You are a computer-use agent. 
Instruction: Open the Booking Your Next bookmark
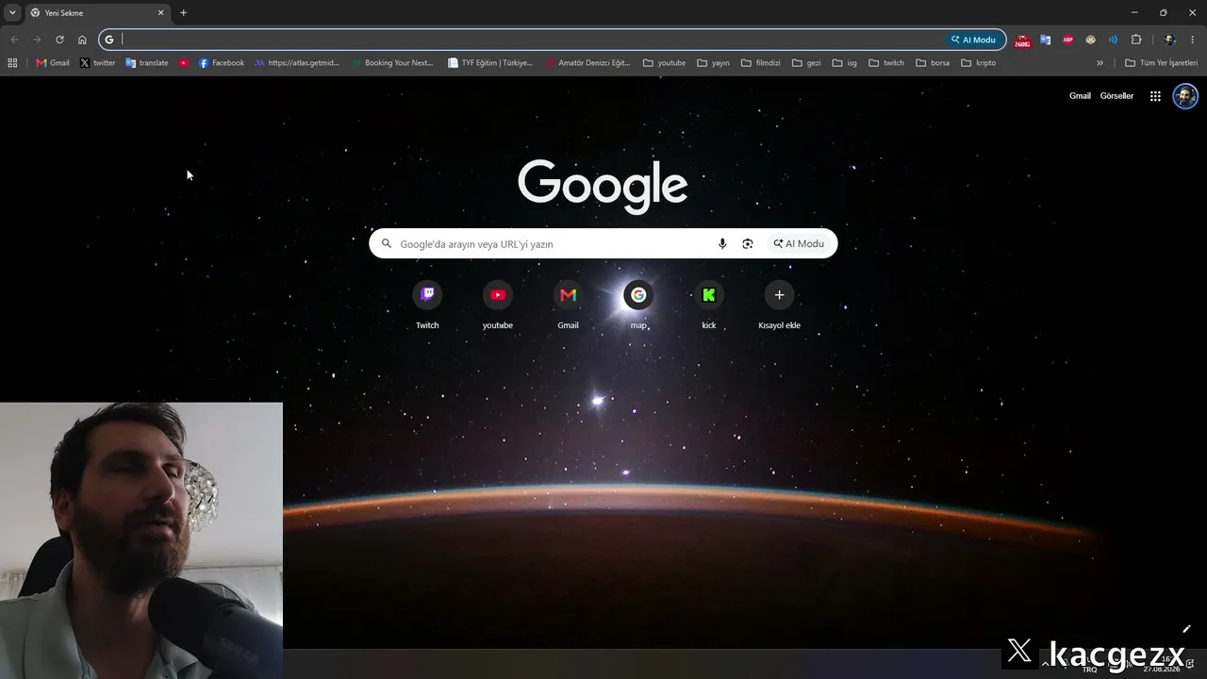pyautogui.click(x=391, y=63)
